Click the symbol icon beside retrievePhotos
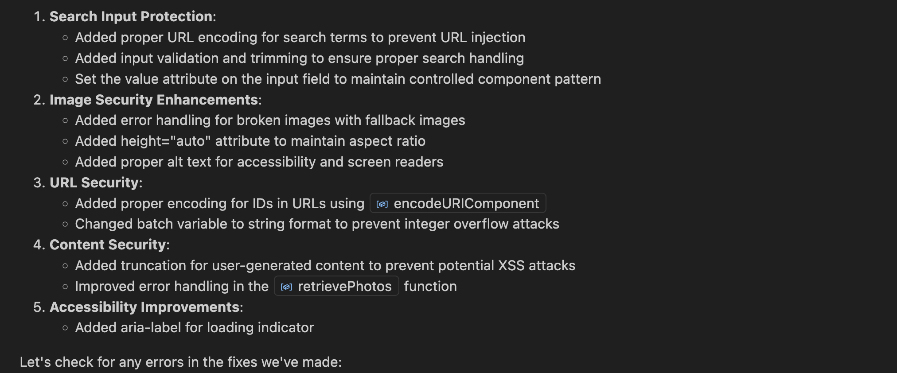This screenshot has height=373, width=897. click(286, 287)
